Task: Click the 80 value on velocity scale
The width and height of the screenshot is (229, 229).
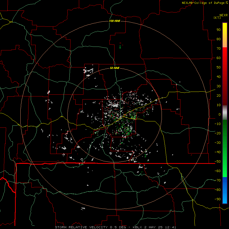Action: [219, 39]
